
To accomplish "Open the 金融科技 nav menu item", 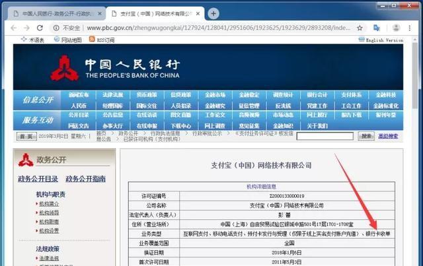I will pyautogui.click(x=386, y=95).
